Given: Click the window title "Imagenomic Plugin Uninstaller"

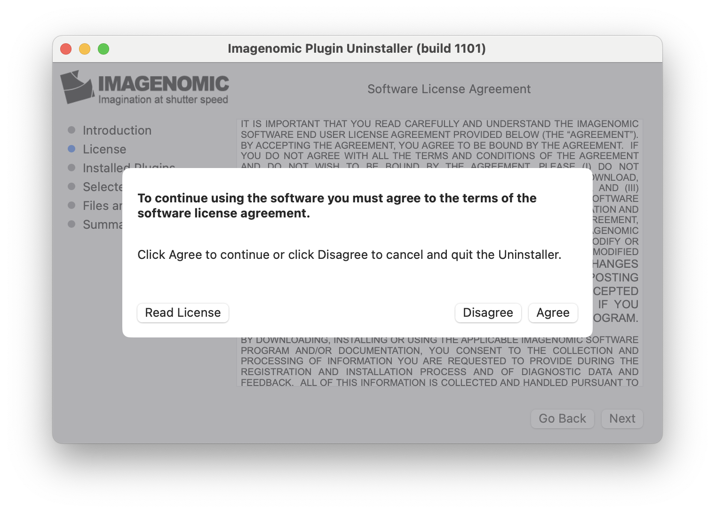Looking at the screenshot, I should [x=357, y=48].
